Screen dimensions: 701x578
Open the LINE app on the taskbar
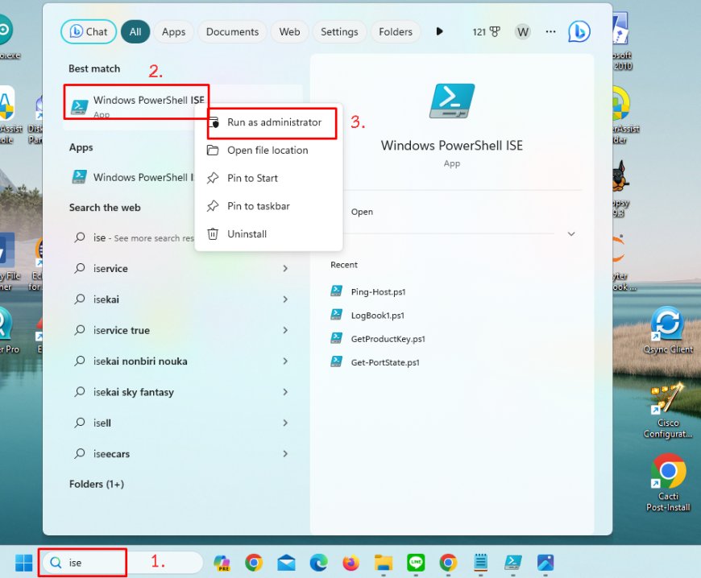pos(416,563)
